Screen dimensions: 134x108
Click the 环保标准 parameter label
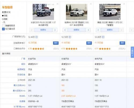click(x=21, y=75)
